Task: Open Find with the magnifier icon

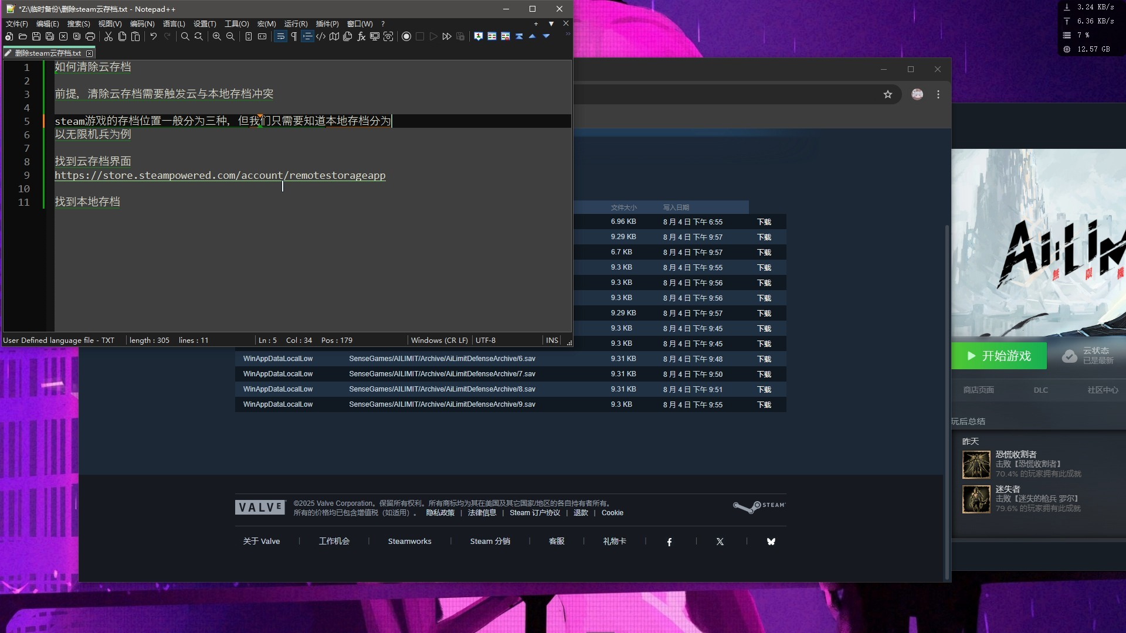Action: (x=185, y=36)
